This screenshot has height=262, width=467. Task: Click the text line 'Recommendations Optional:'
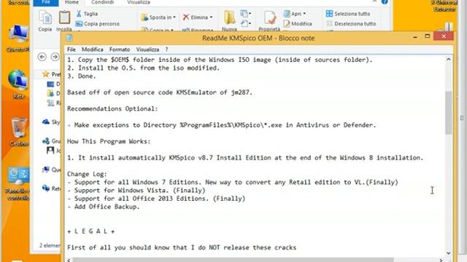112,108
